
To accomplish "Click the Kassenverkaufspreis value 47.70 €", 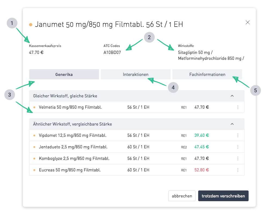I will [x=36, y=52].
